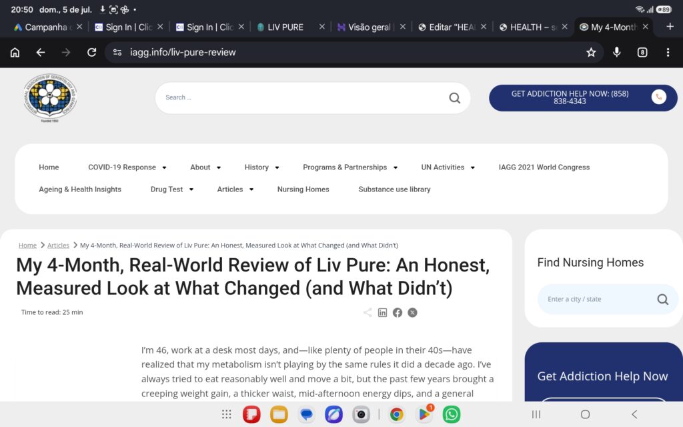683x427 pixels.
Task: Open the Substance use library link
Action: tap(395, 189)
